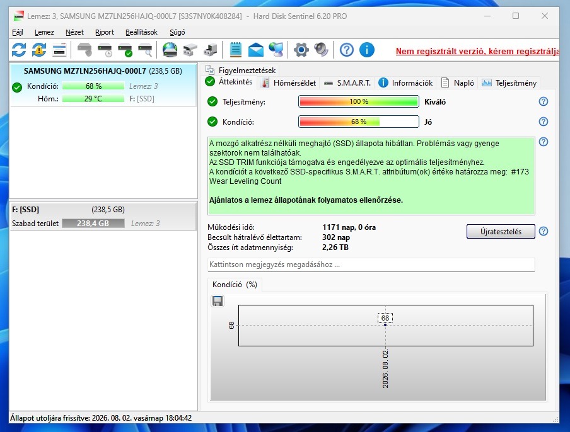The image size is (570, 432).
Task: Click the red unregistered version link
Action: pyautogui.click(x=477, y=51)
